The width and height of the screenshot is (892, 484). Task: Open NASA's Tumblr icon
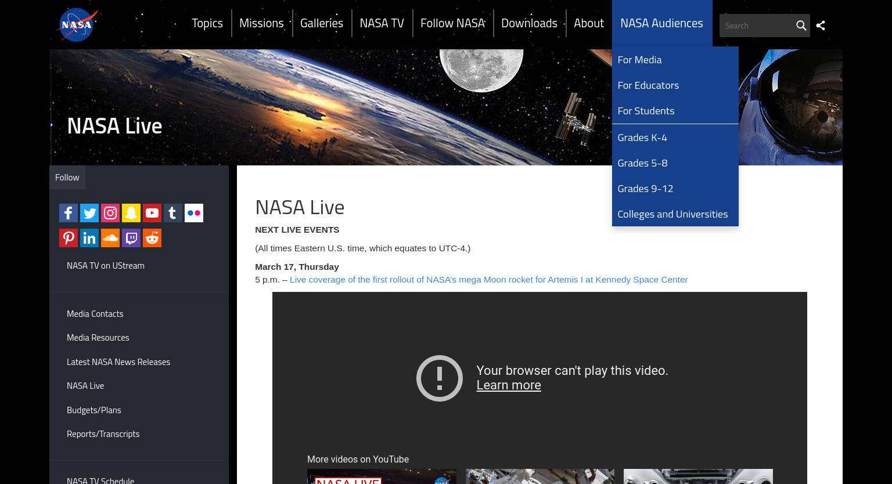[x=173, y=213]
